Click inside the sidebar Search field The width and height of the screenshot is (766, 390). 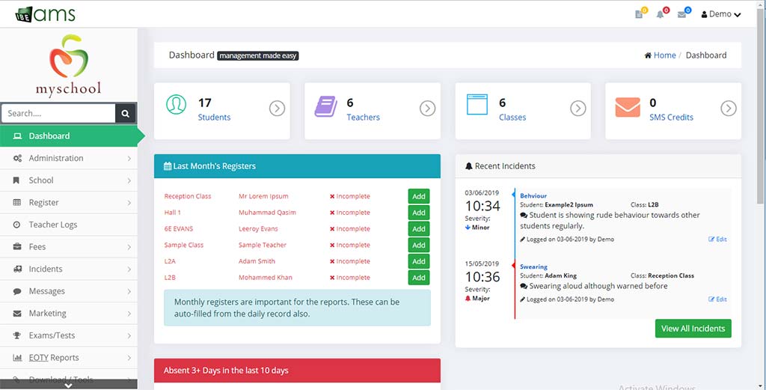click(58, 114)
